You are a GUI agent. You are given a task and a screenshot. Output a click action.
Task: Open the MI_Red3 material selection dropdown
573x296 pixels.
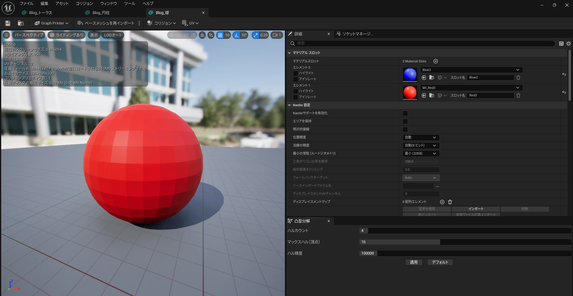tap(471, 88)
